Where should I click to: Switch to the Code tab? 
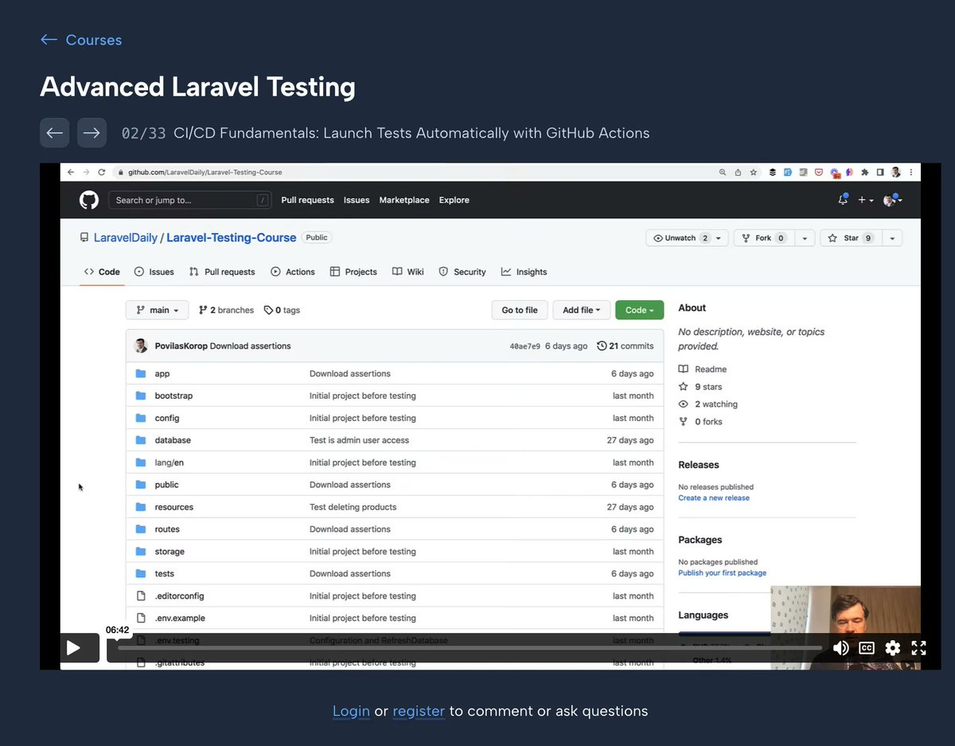pyautogui.click(x=102, y=272)
